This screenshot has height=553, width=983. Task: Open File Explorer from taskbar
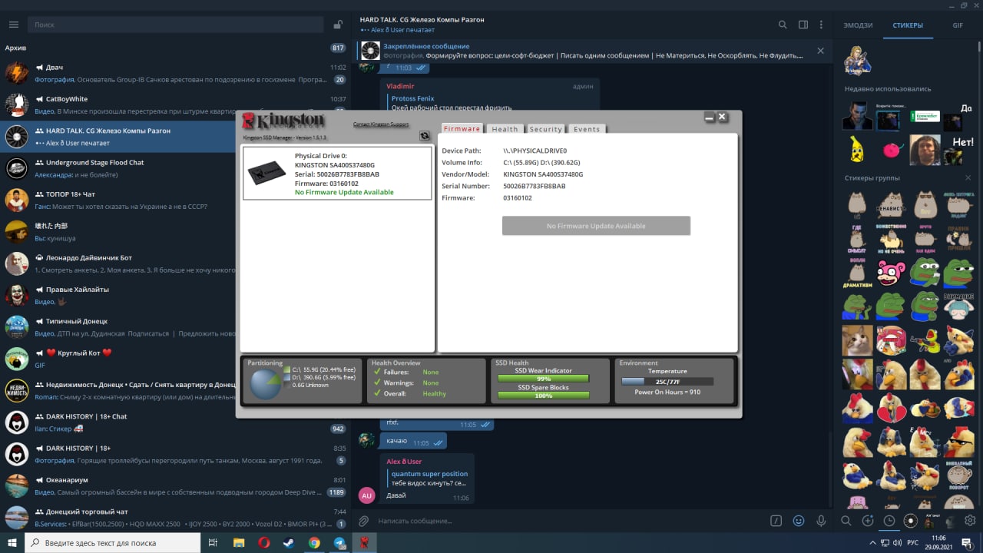(x=238, y=542)
